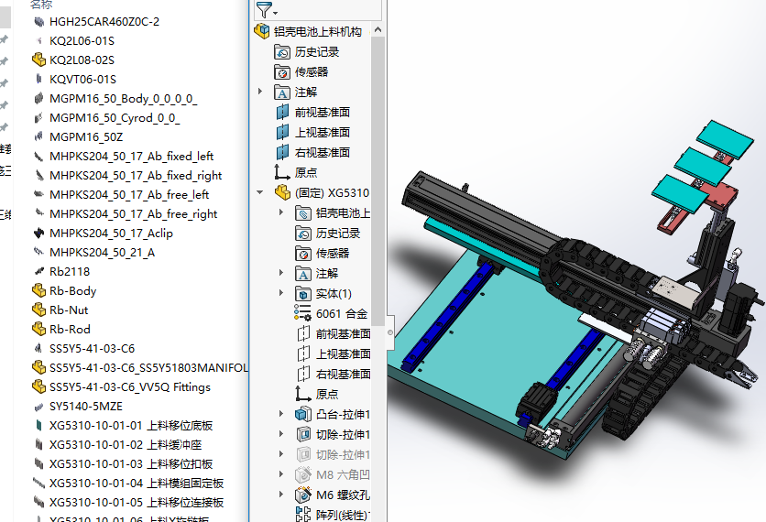
Task: Expand the M8 六角凹 feature node
Action: pos(281,473)
